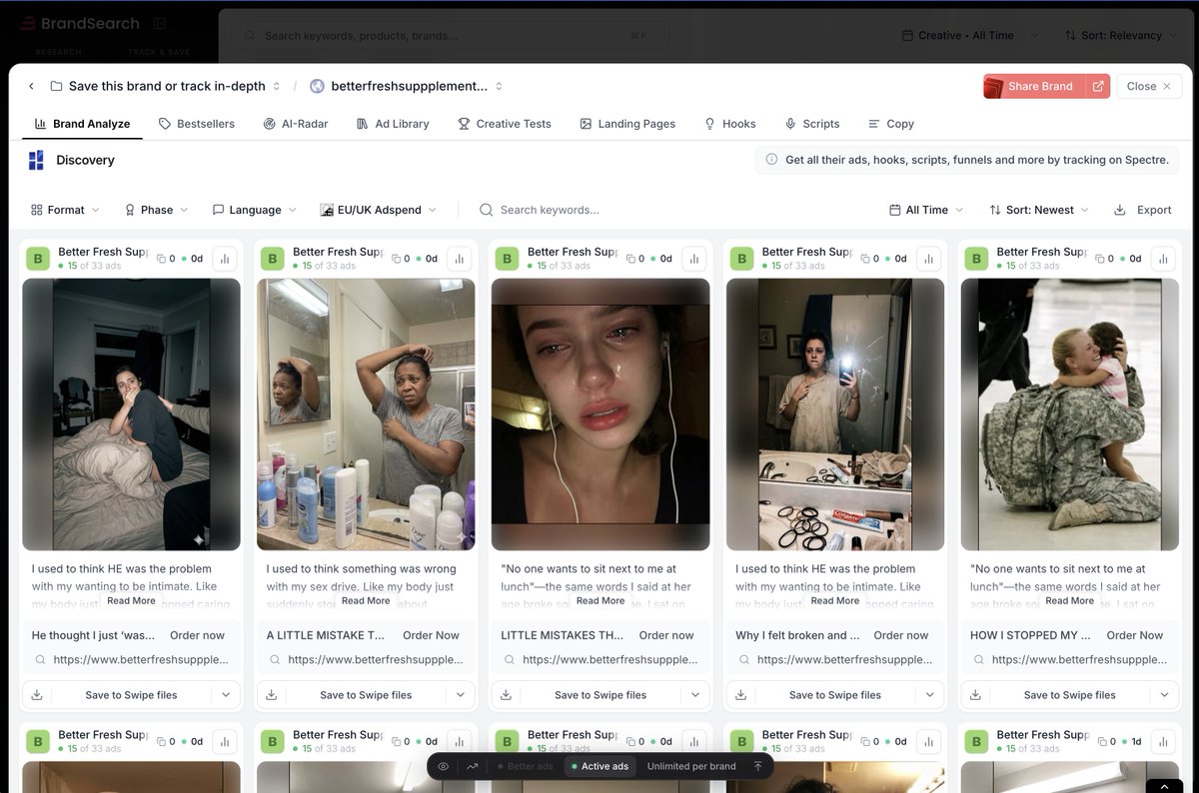Click the Discovery logo icon

coord(37,160)
